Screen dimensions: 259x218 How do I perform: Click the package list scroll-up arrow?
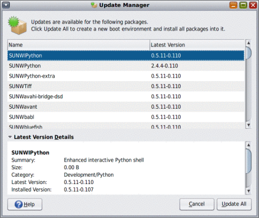[249, 43]
